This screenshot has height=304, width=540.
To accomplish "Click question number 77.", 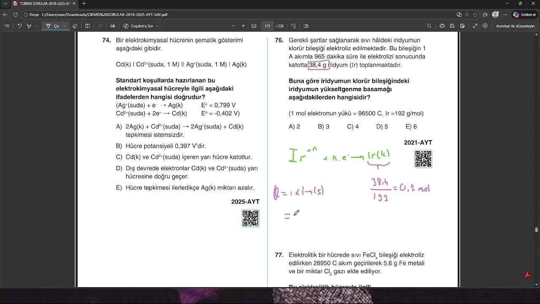I will 279,255.
